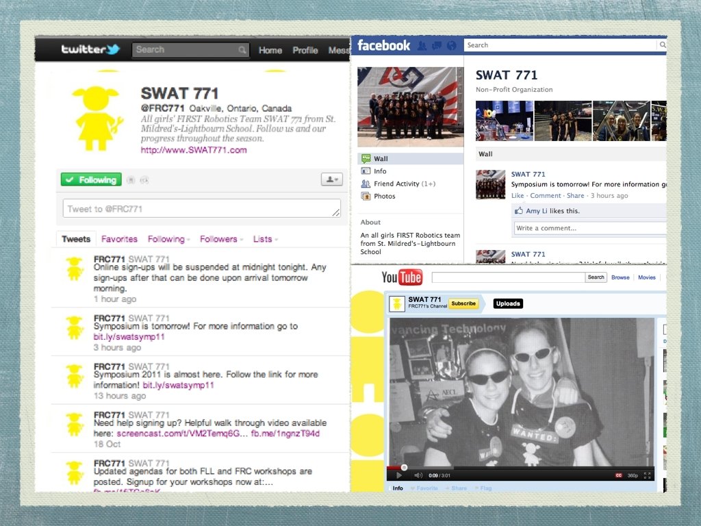Open the user actions dropdown on Twitter
The image size is (701, 526).
pyautogui.click(x=332, y=179)
